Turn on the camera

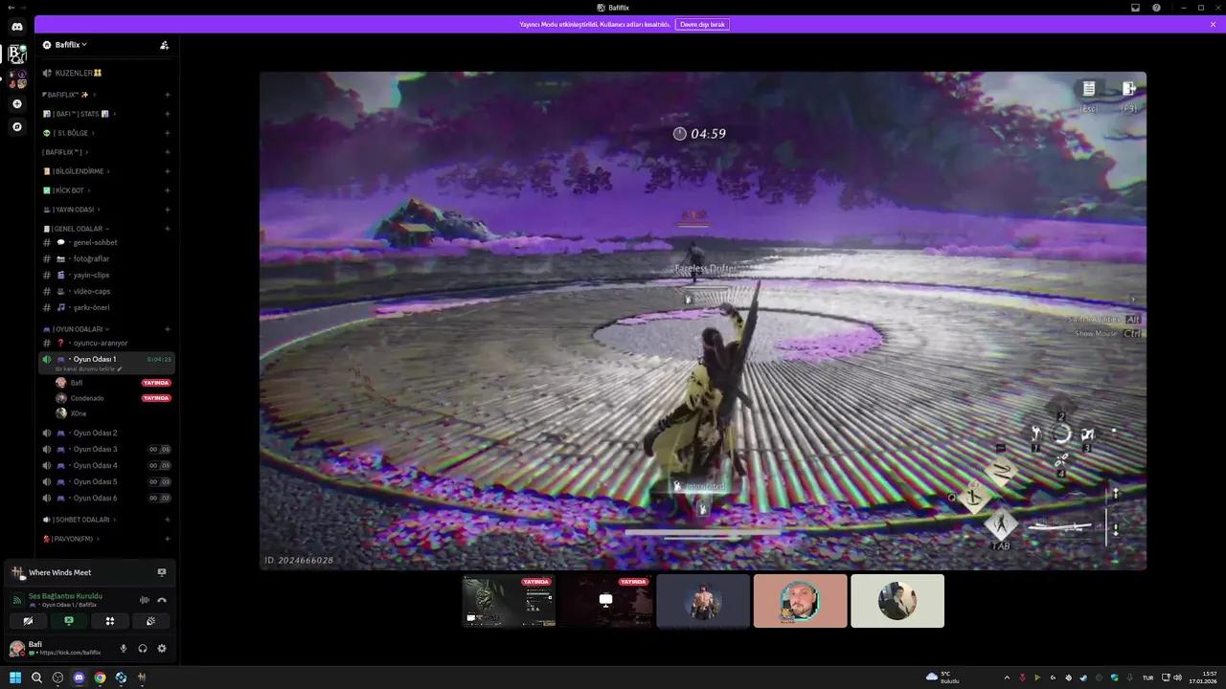coord(28,621)
